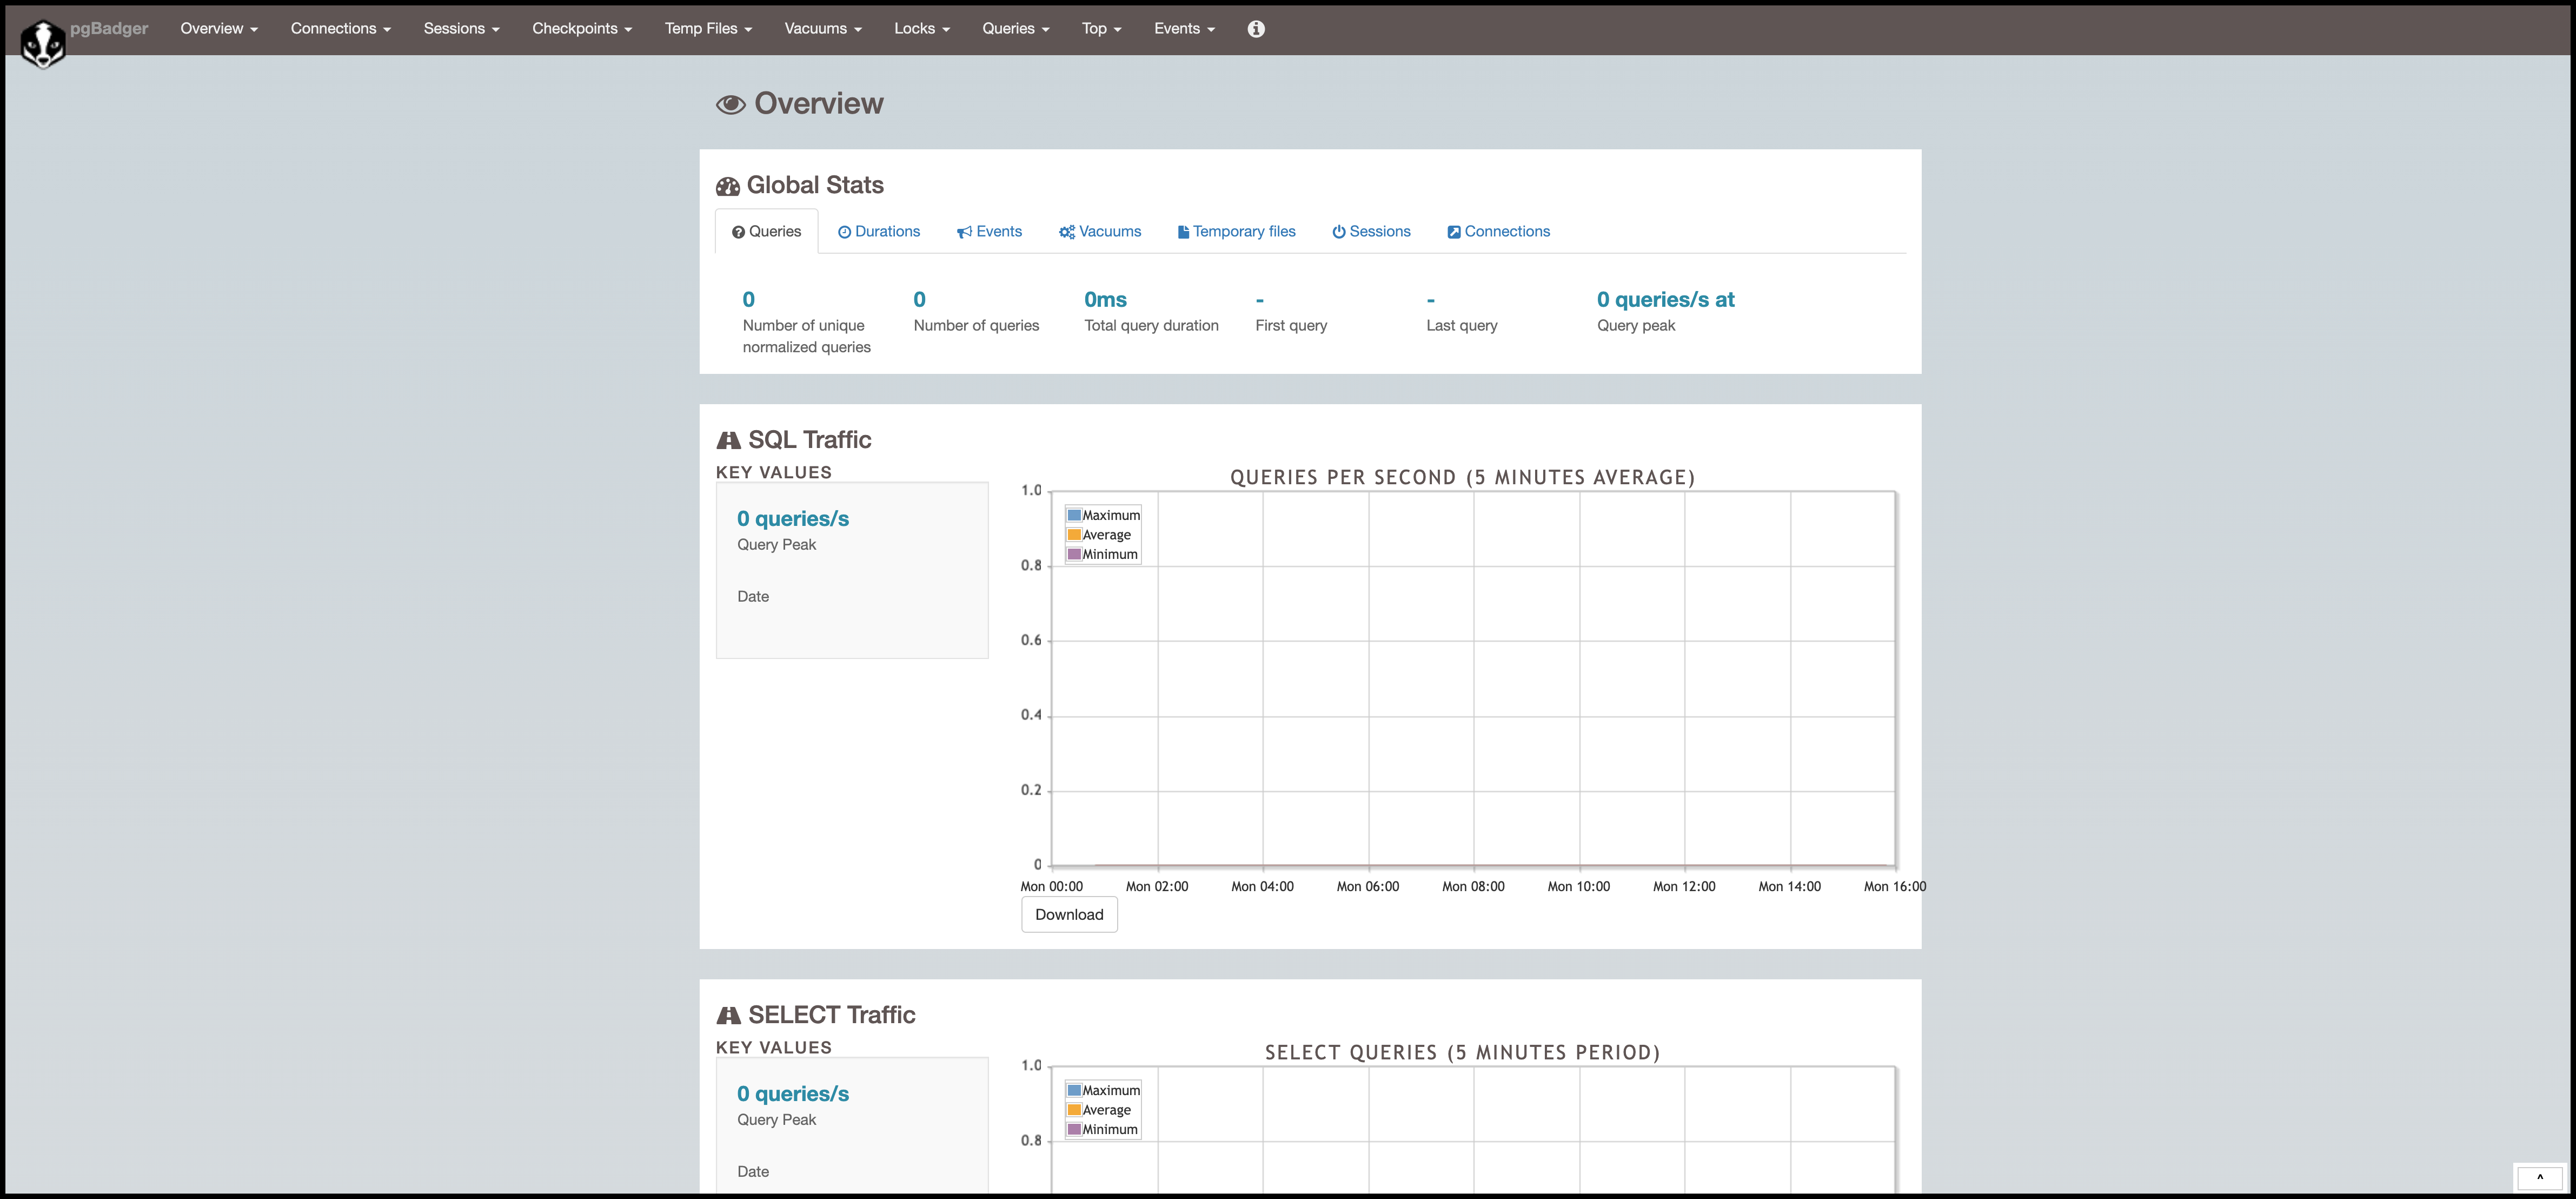This screenshot has height=1199, width=2576.
Task: Open the Temp Files dropdown menu
Action: [x=708, y=29]
